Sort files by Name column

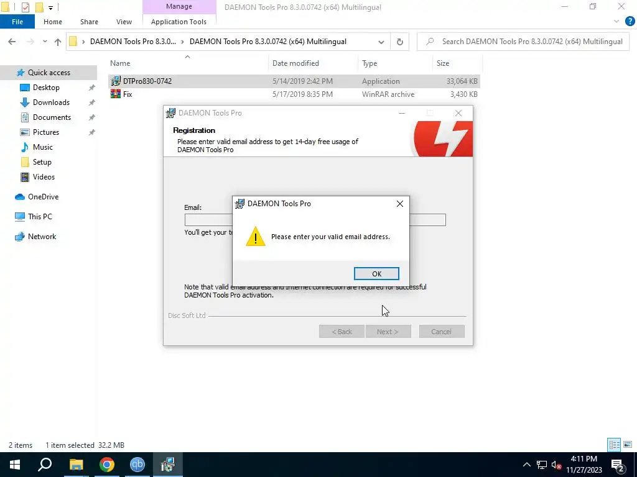click(x=120, y=63)
